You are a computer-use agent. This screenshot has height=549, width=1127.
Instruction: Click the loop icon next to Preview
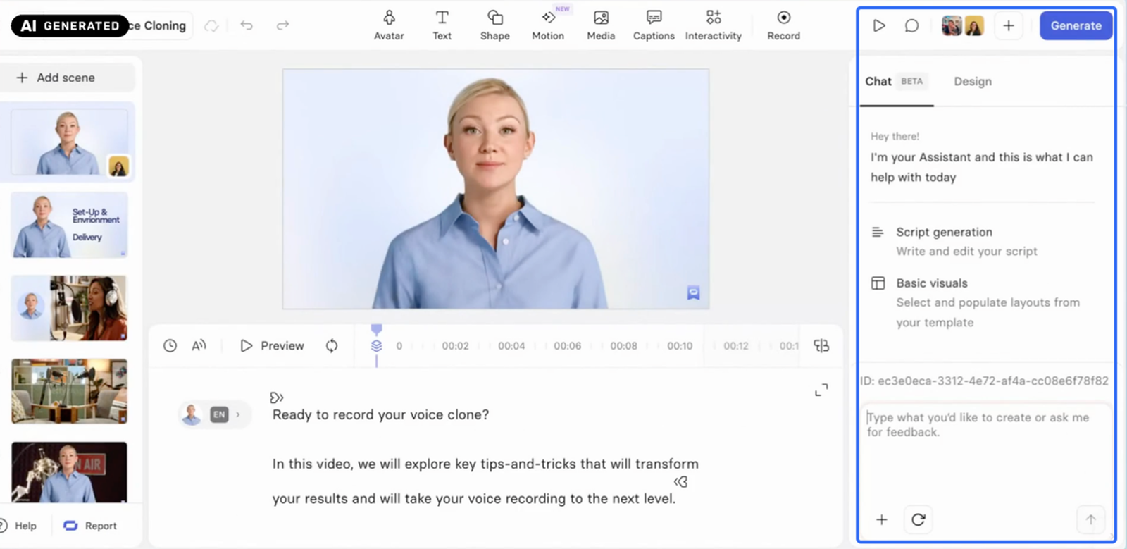[x=332, y=345]
